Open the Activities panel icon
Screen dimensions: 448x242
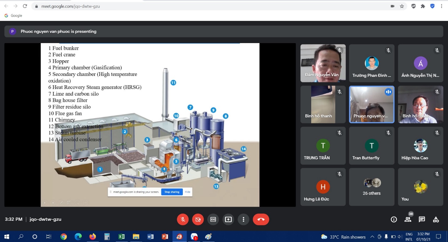click(436, 220)
